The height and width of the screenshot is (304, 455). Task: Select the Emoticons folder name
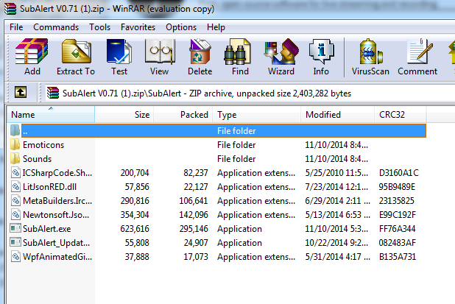coord(43,145)
